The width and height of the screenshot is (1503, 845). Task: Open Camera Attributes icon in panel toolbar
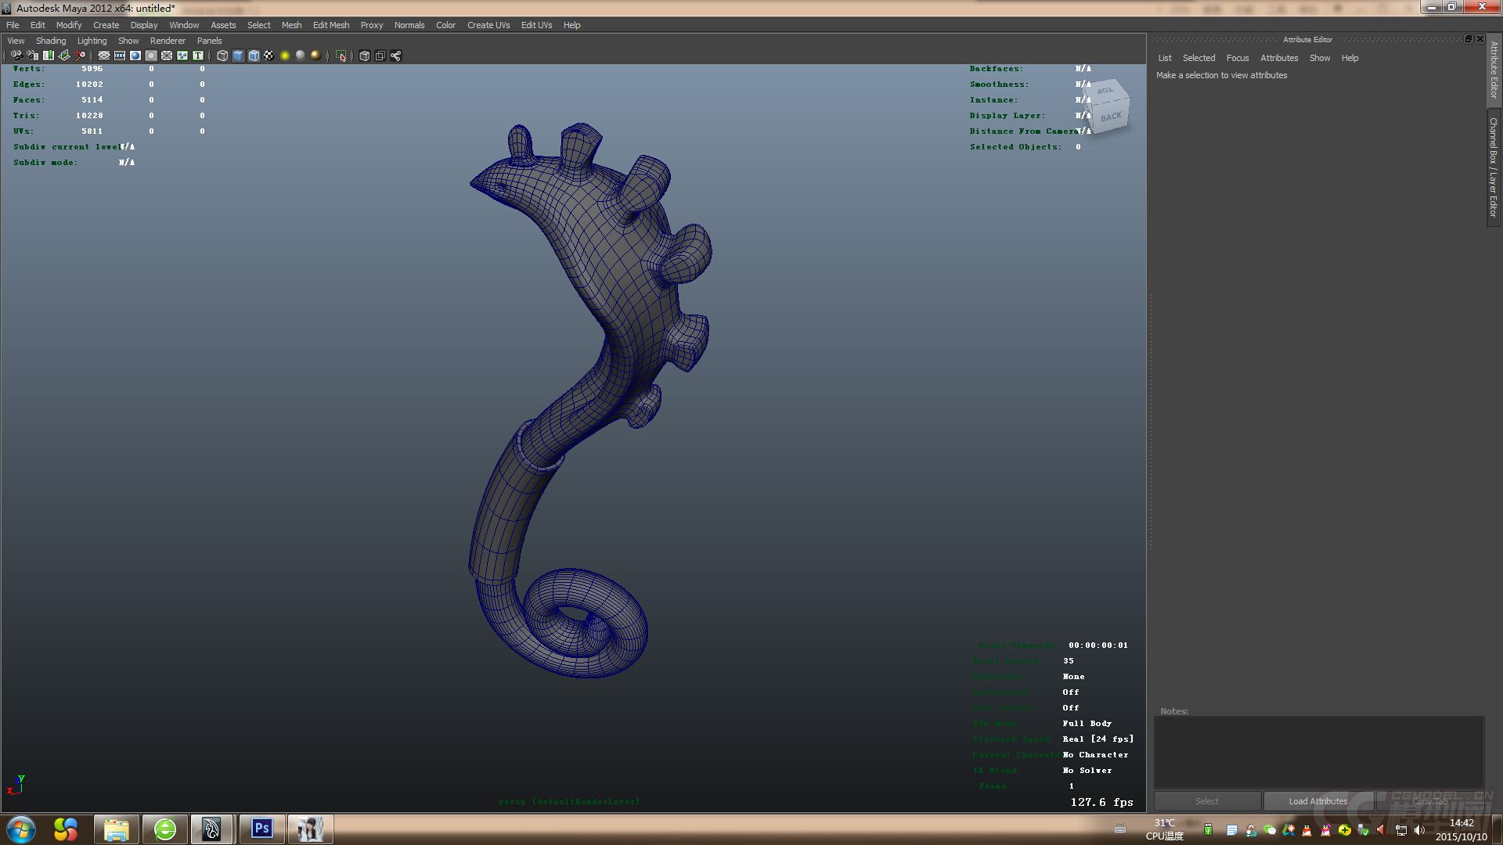(33, 56)
